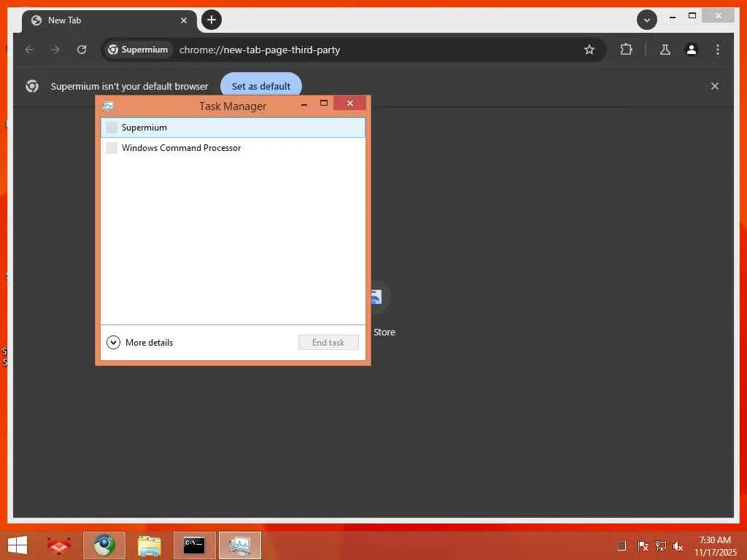
Task: Open network status tray icon
Action: [x=660, y=545]
